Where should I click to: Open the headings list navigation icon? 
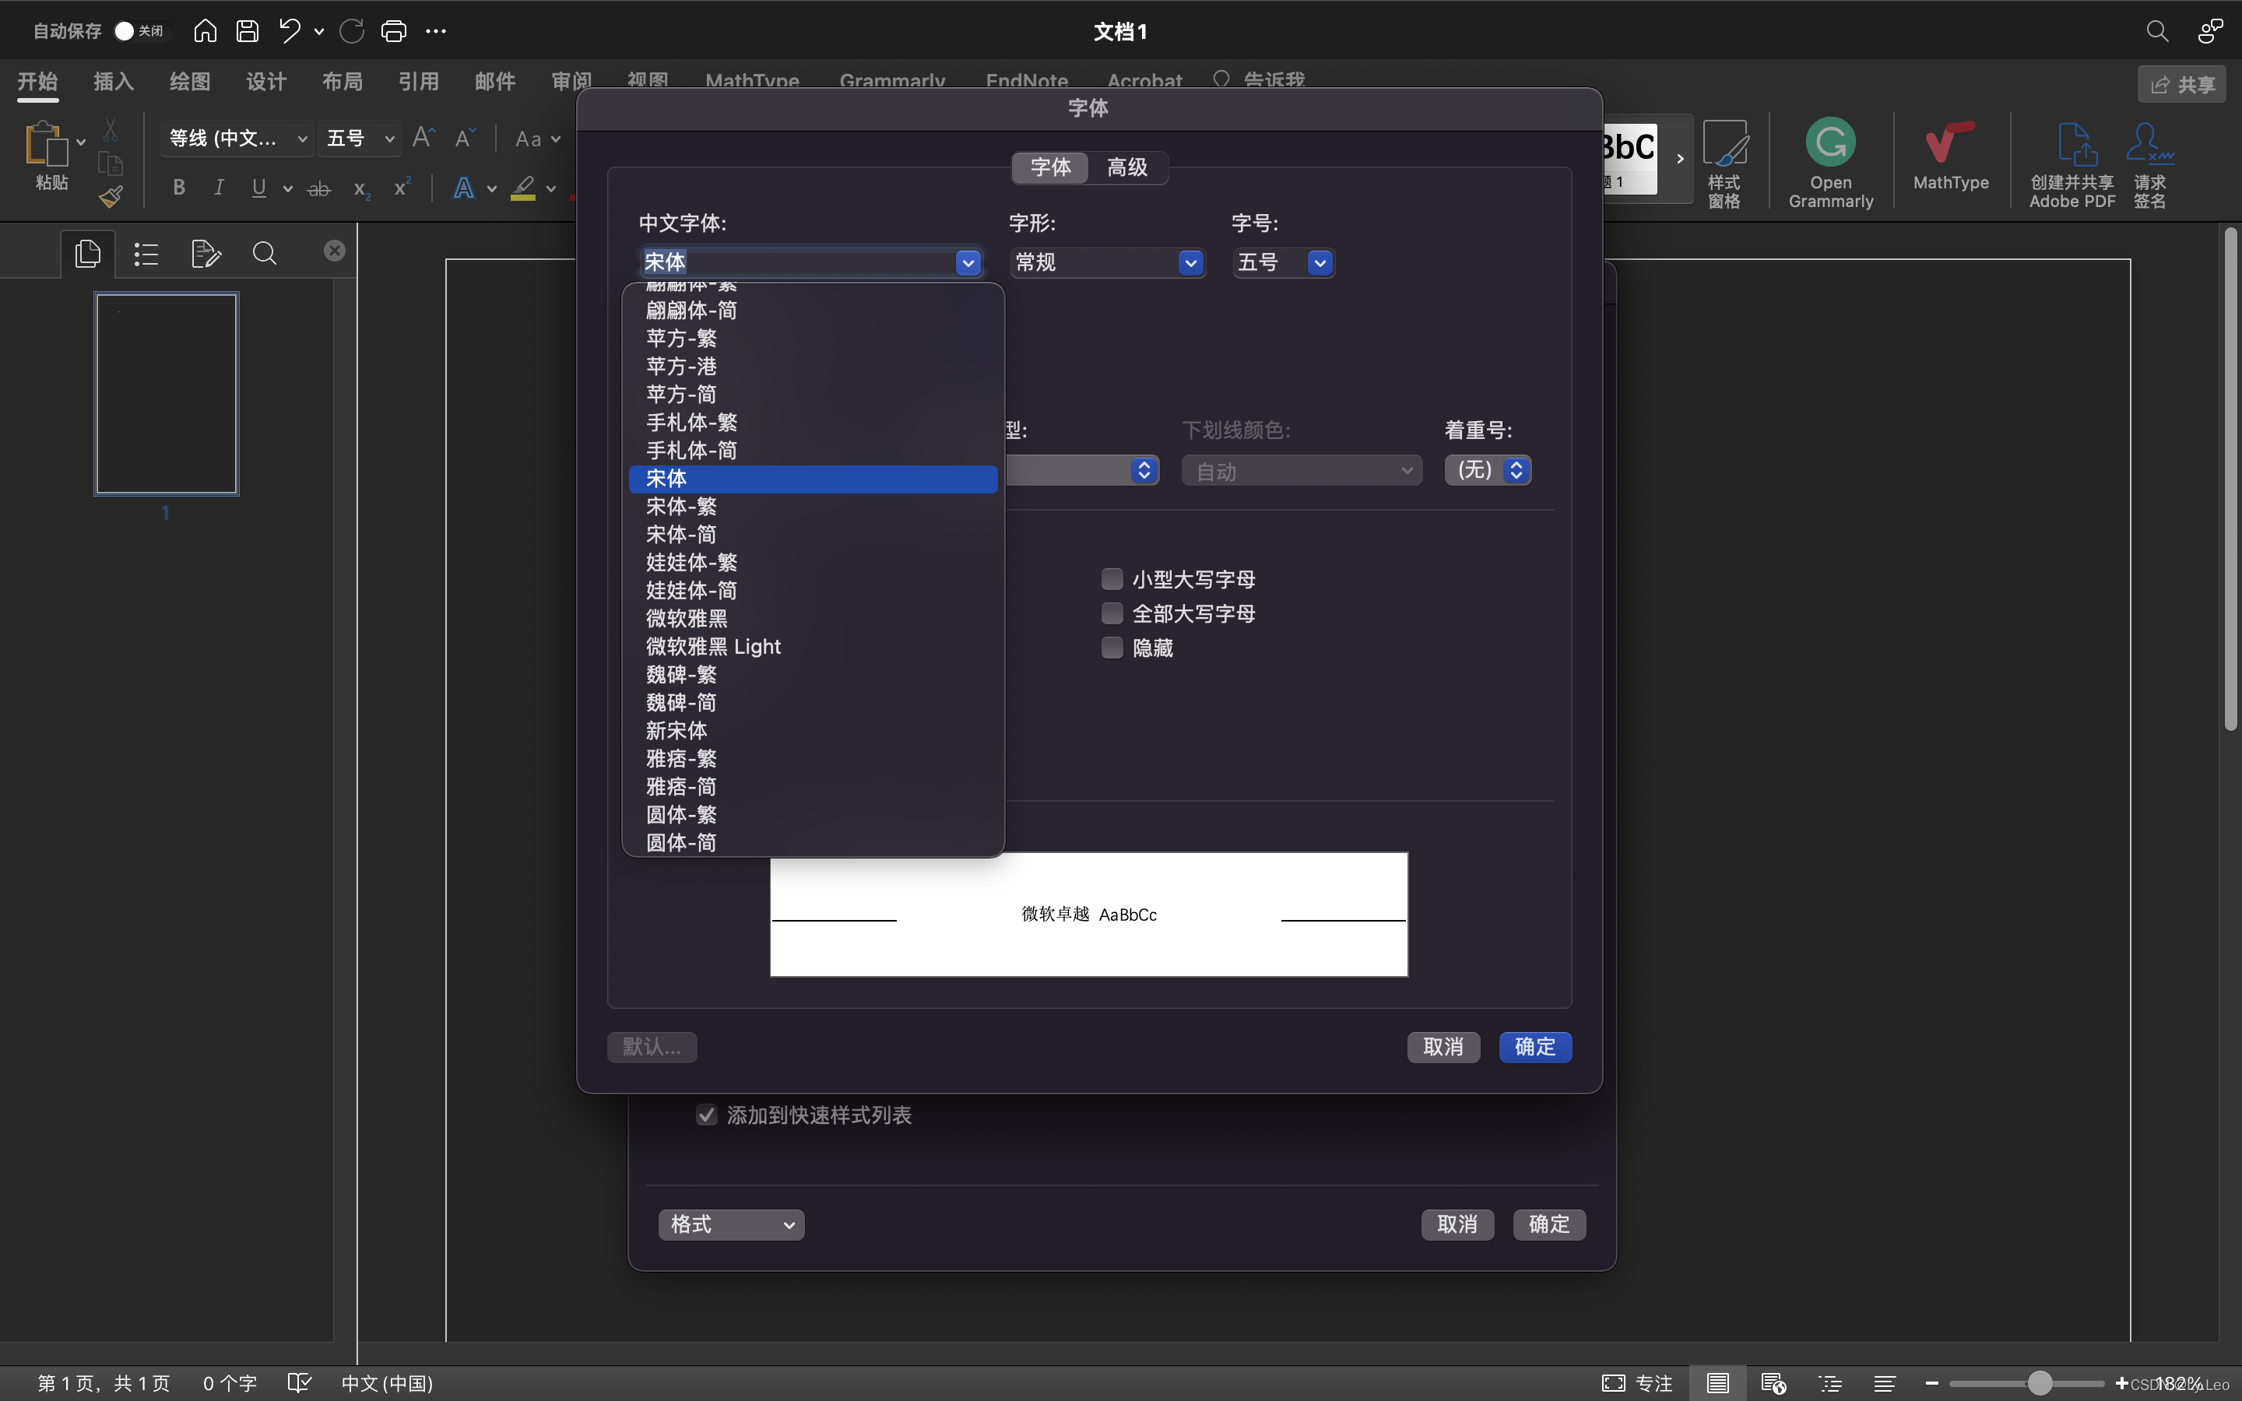click(146, 253)
